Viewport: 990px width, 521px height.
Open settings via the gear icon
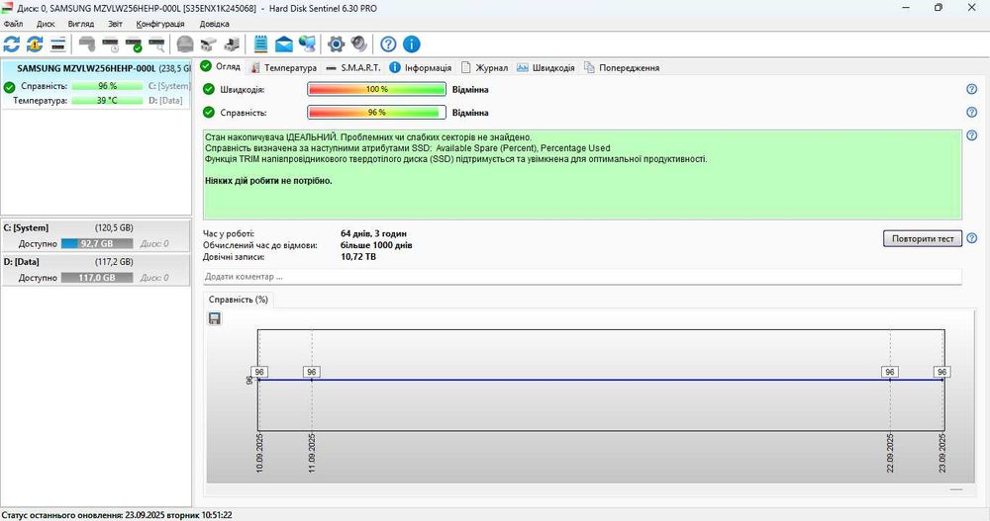337,44
